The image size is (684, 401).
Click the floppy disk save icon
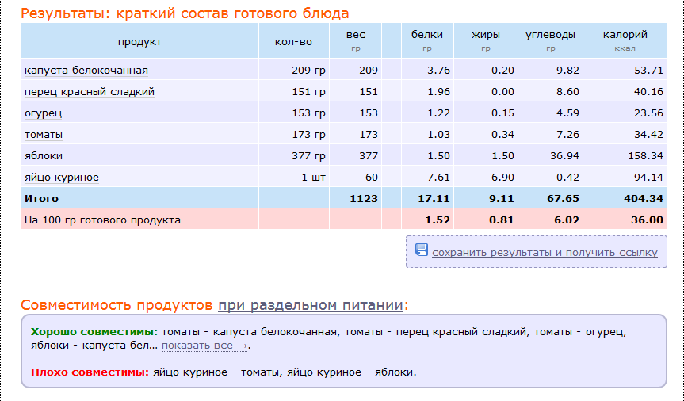[x=422, y=251]
